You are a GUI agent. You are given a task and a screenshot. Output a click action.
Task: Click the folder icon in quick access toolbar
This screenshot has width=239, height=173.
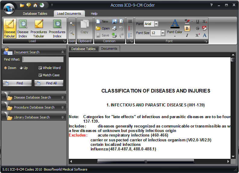click(x=22, y=5)
